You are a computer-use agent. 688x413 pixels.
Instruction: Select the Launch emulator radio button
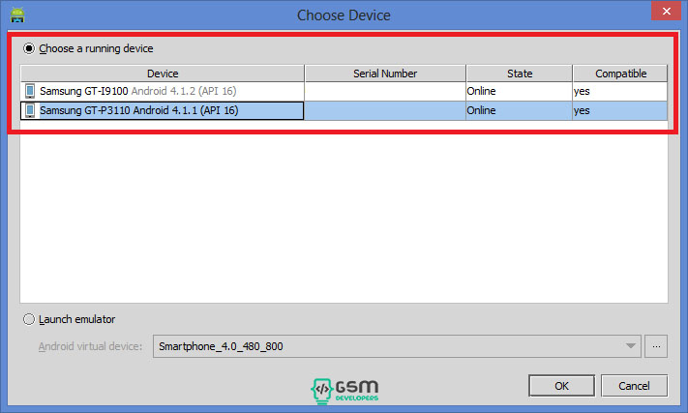[29, 319]
